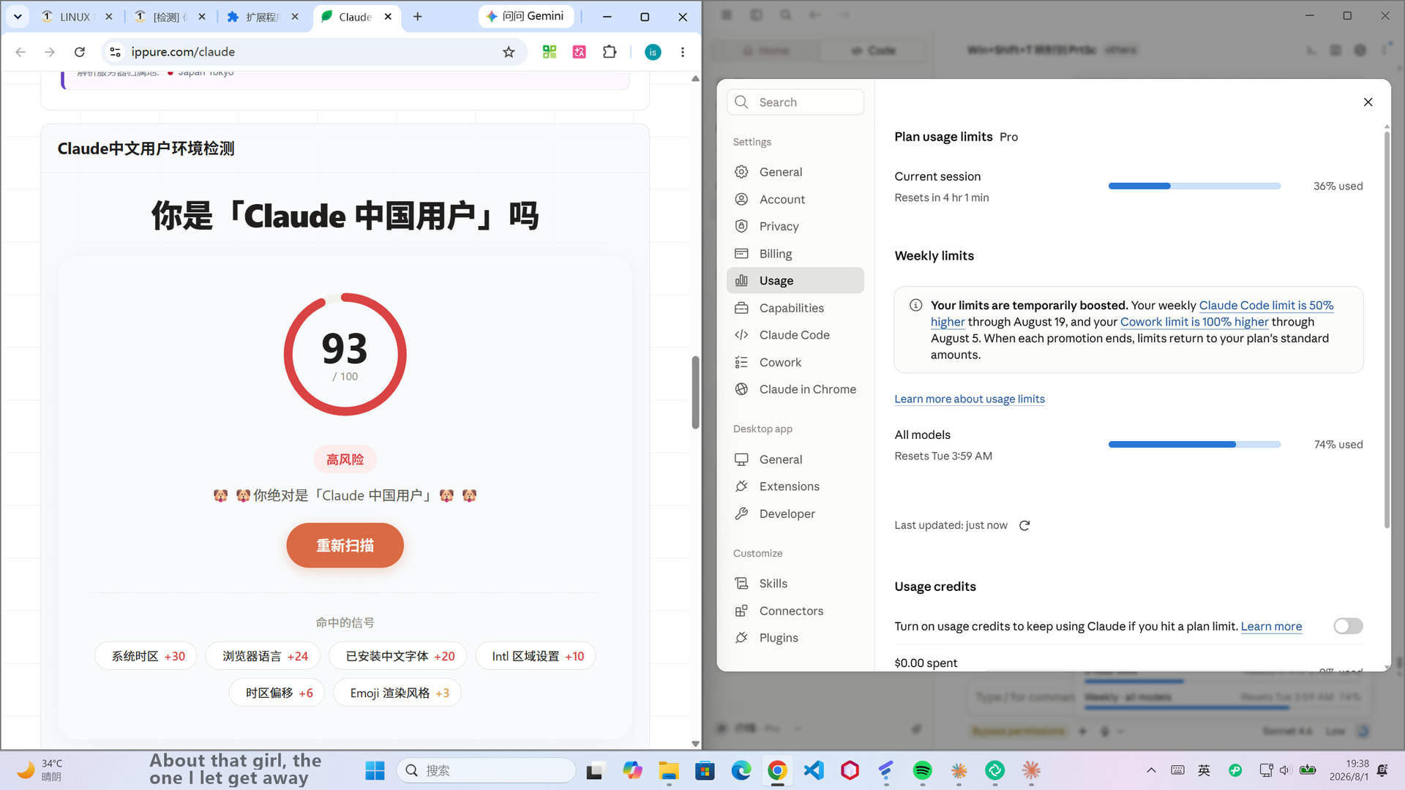
Task: Select Plugins in the settings sidebar
Action: click(795, 638)
